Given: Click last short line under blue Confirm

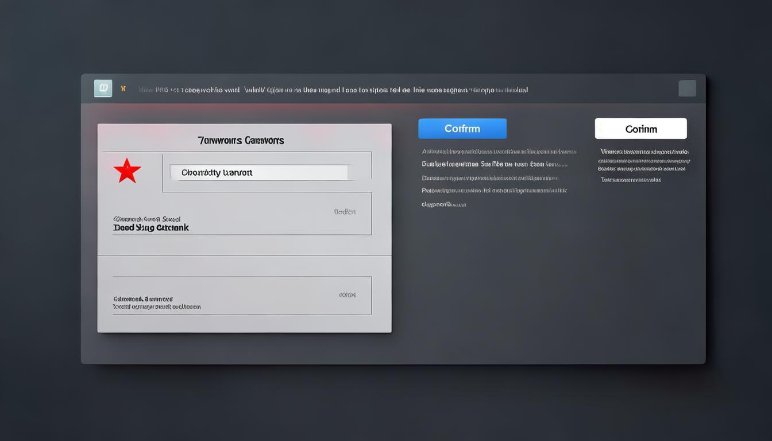Looking at the screenshot, I should pyautogui.click(x=443, y=204).
